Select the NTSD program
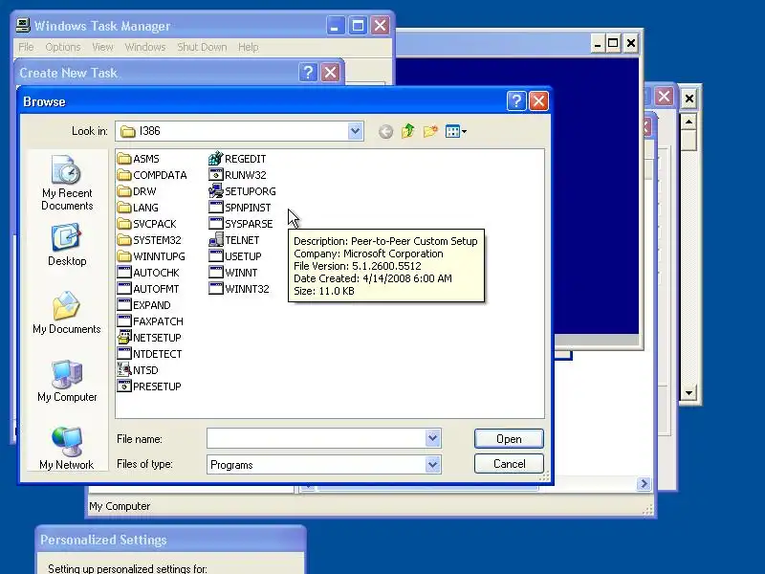Image resolution: width=765 pixels, height=574 pixels. coord(138,370)
